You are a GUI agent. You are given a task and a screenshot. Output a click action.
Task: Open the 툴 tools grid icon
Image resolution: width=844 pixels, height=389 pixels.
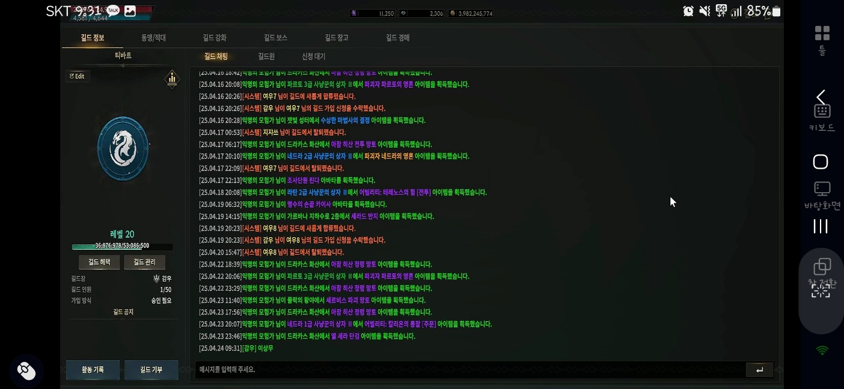point(822,33)
